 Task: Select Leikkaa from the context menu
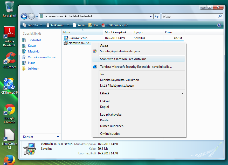(x=139, y=101)
